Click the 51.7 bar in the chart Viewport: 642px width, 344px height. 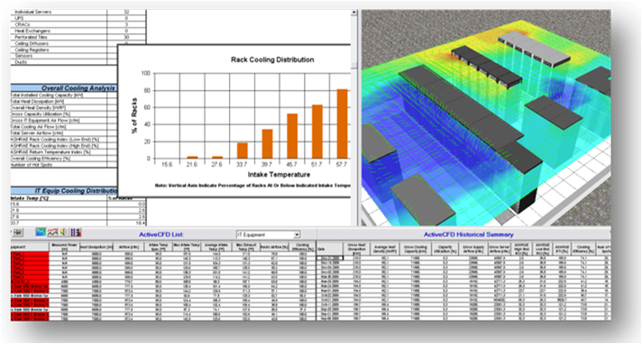click(317, 131)
